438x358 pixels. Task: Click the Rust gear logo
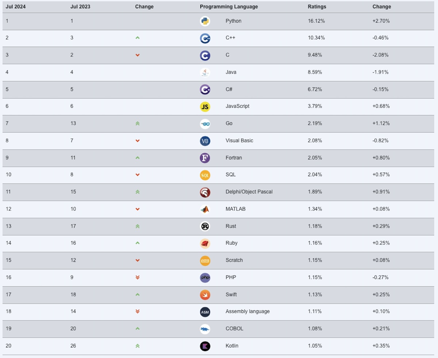click(205, 226)
